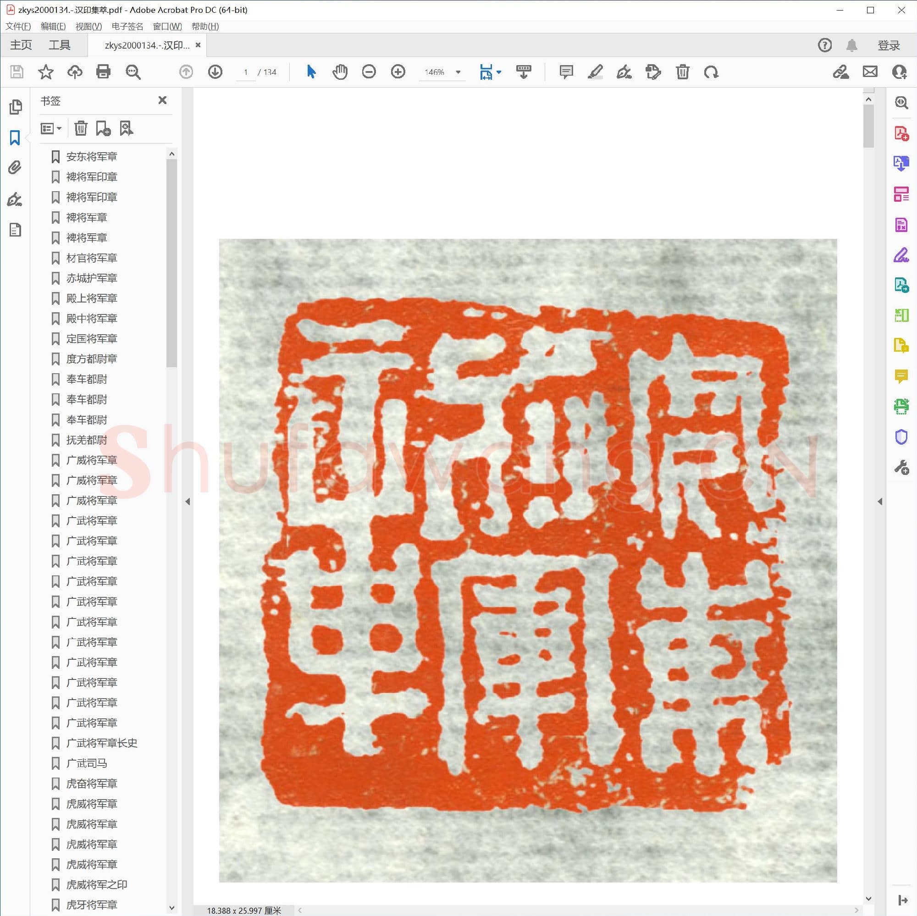Click the 登录 sign-in button
Screen dimensions: 917x916
tap(888, 44)
